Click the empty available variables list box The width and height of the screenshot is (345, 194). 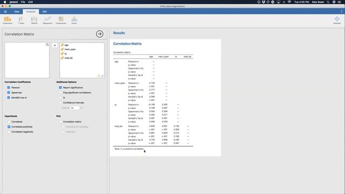point(27,60)
